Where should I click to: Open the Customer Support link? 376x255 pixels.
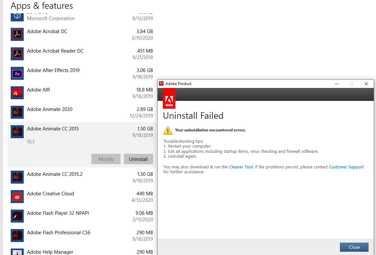(x=346, y=167)
